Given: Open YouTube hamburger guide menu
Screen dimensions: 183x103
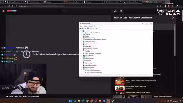Looking at the screenshot, I should pos(3,11).
